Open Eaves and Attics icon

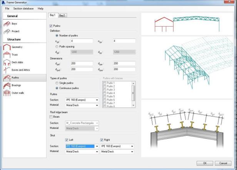point(7,70)
